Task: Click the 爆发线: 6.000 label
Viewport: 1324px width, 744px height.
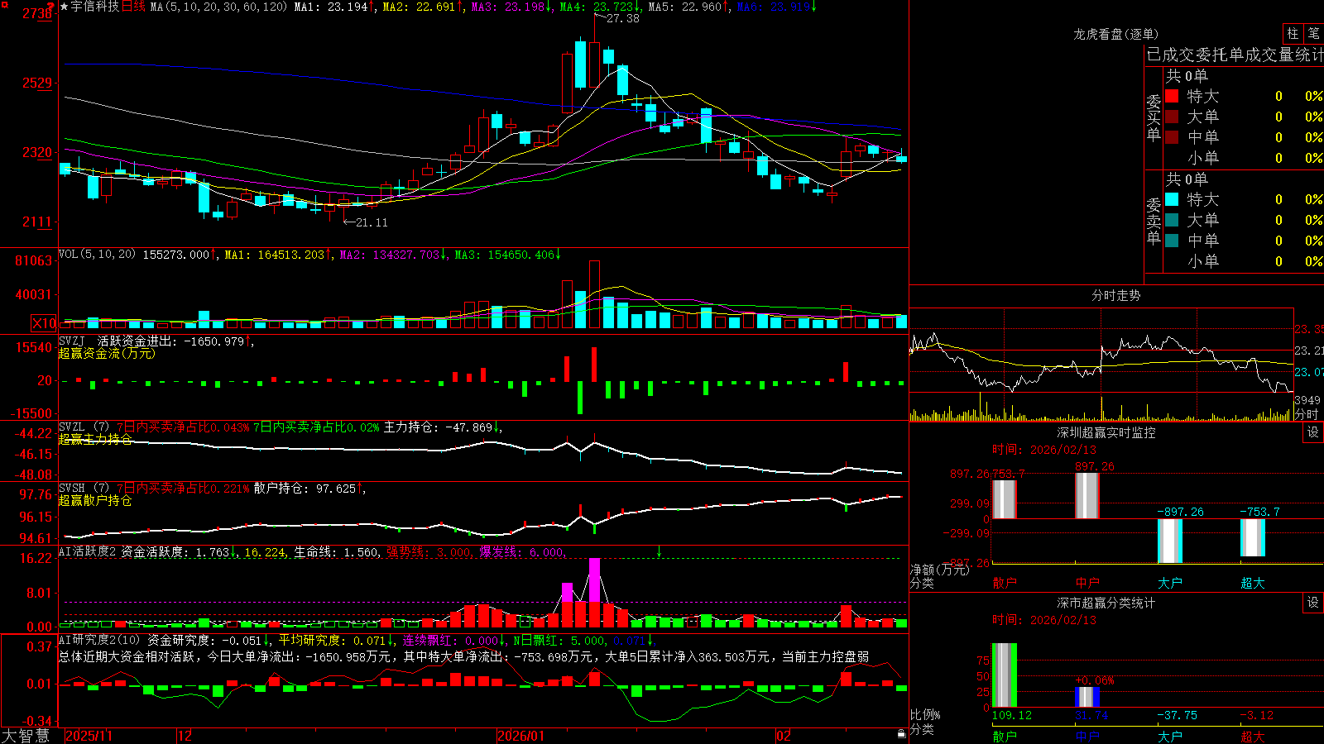Action: (x=521, y=551)
